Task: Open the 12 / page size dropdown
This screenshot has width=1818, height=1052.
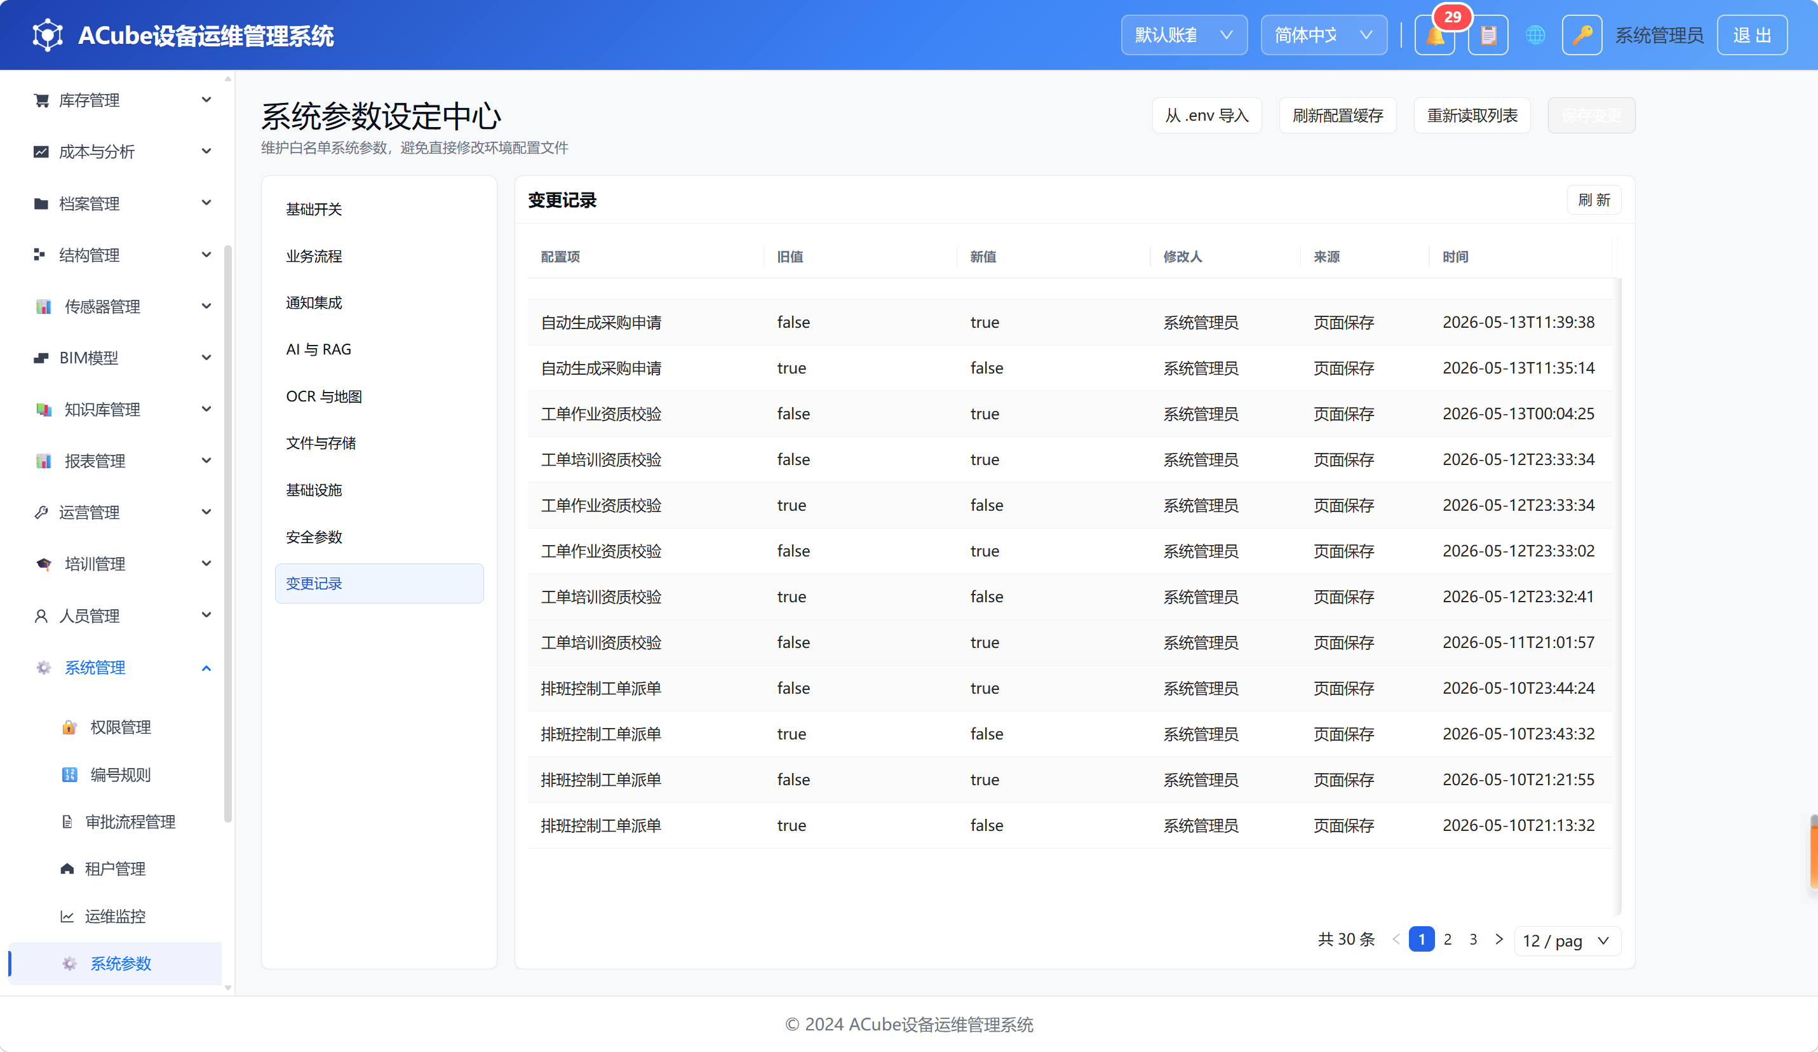Action: point(1567,941)
